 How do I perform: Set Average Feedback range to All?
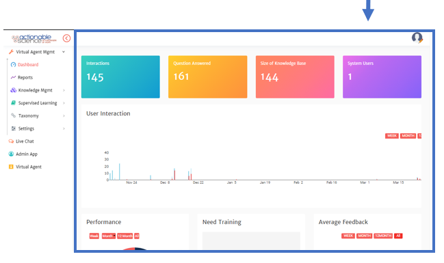point(398,236)
